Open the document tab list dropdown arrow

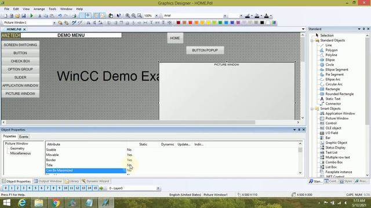(303, 29)
